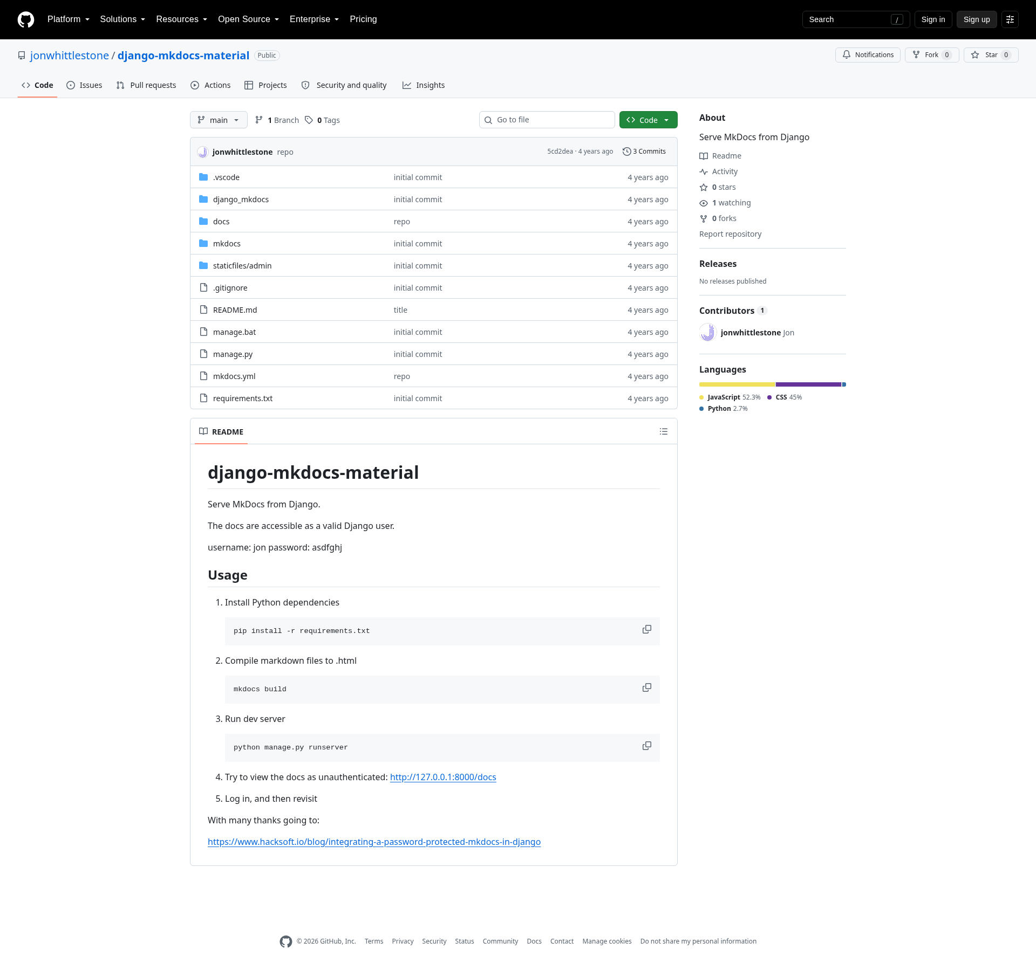Open the footer Terms link
This screenshot has width=1036, height=970.
(374, 941)
